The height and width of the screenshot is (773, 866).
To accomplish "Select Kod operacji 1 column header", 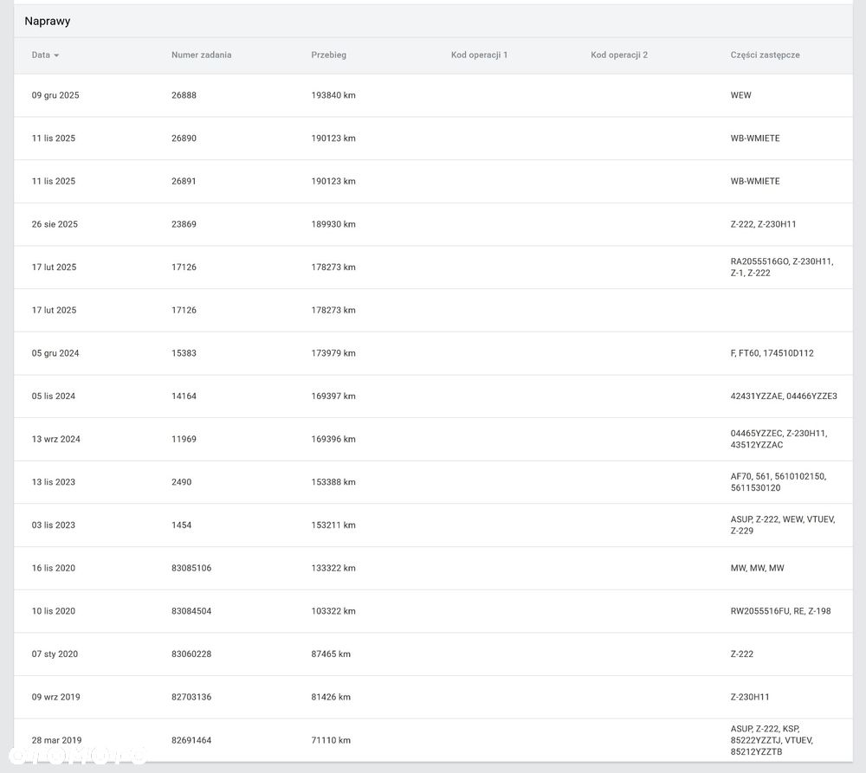I will pos(479,55).
